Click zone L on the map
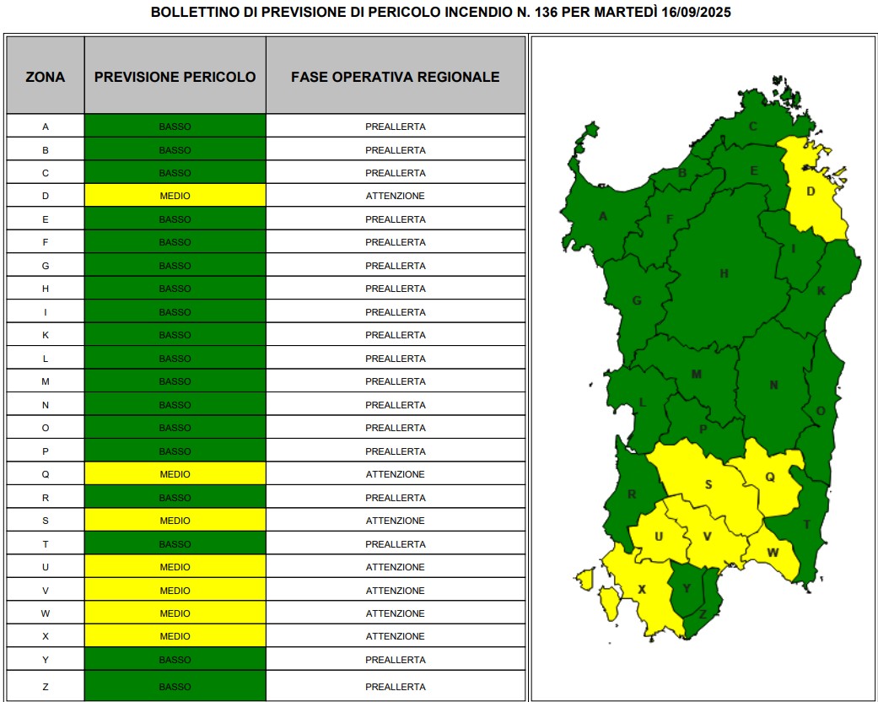This screenshot has width=878, height=702. click(x=642, y=402)
